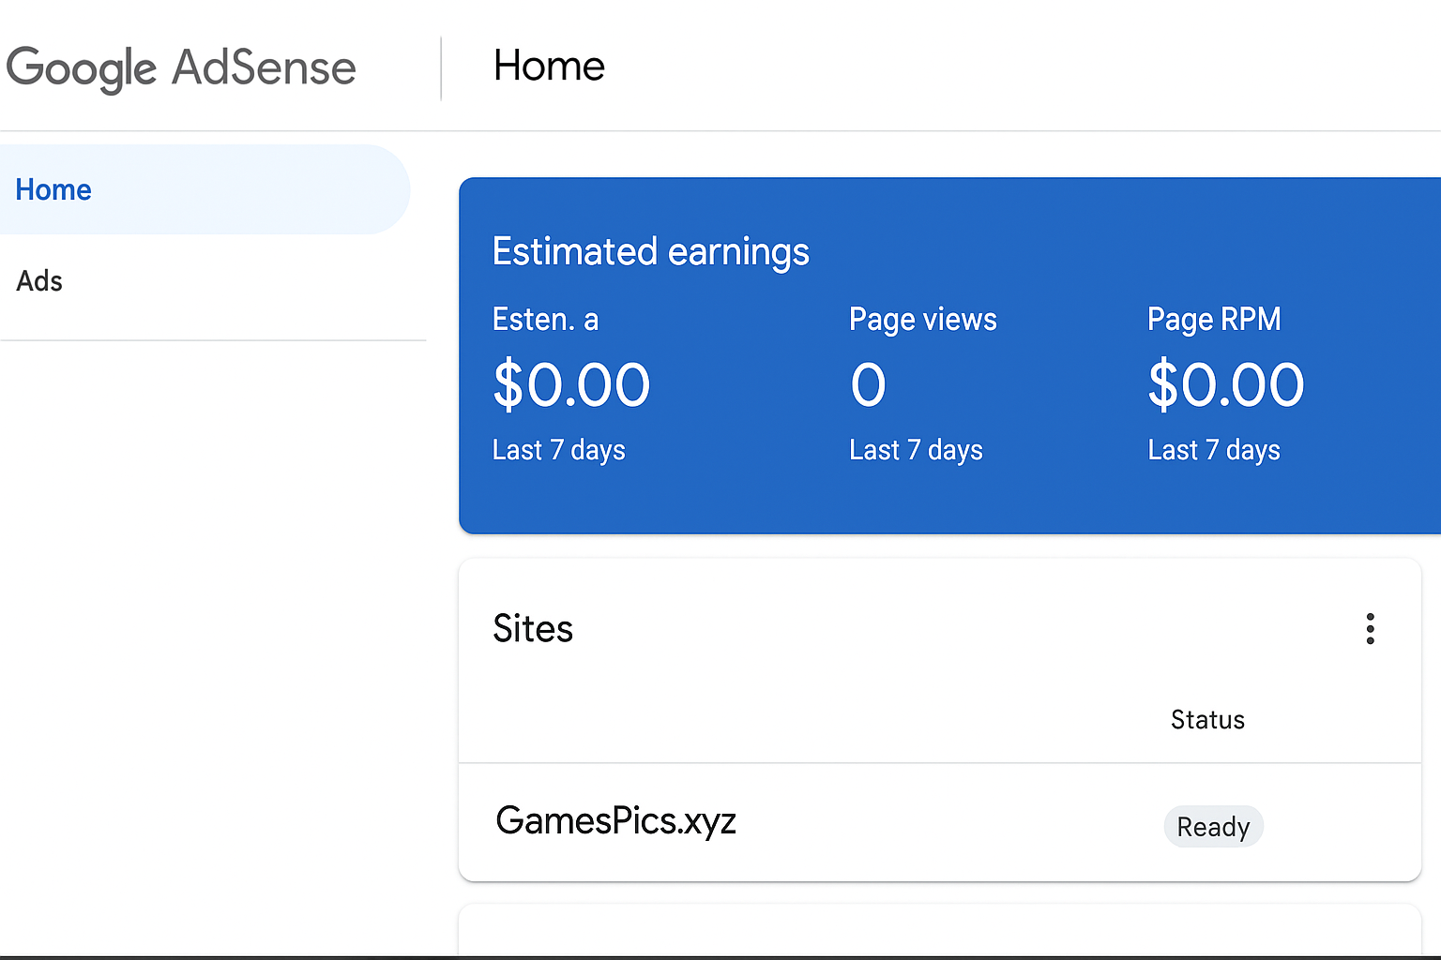Click the Status column header
Screen dimensions: 1441x960
1207,720
